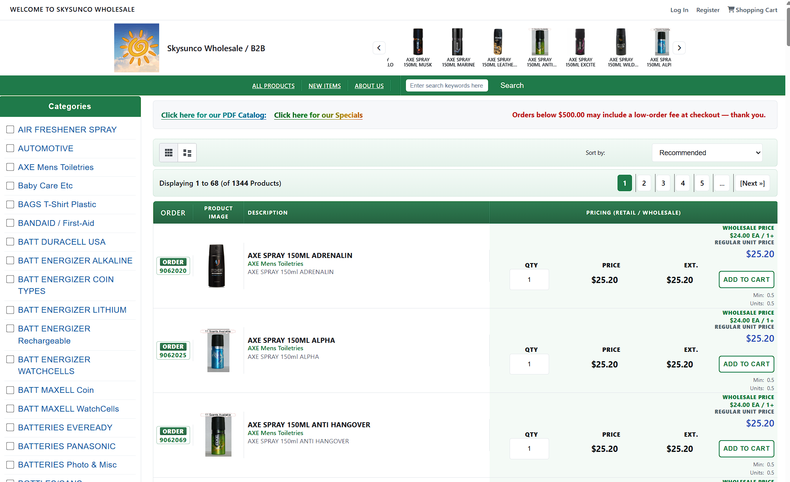View AXE SPRAY 150ML ADRENALIN product image
The image size is (790, 482).
(x=217, y=266)
